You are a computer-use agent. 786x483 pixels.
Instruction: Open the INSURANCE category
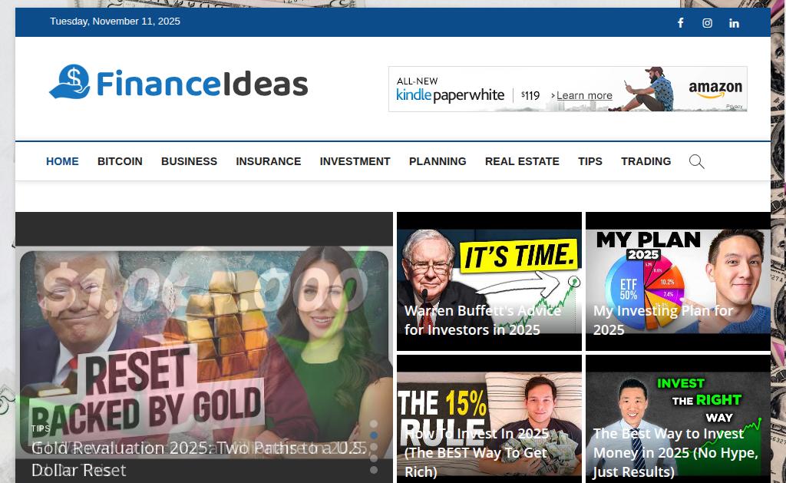pyautogui.click(x=268, y=161)
